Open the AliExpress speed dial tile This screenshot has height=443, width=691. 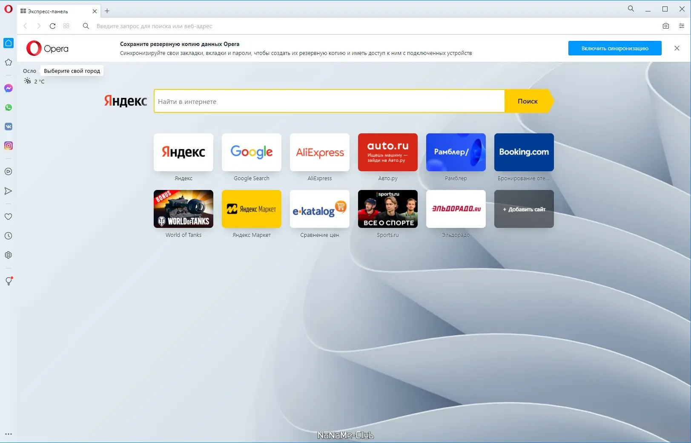point(320,152)
